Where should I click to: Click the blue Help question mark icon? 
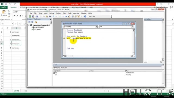85,16
